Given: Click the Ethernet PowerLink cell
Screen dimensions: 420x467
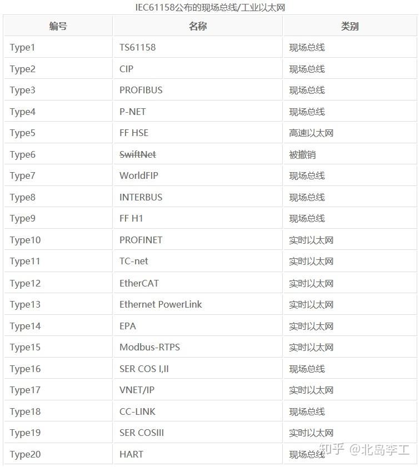Looking at the screenshot, I should coord(161,304).
